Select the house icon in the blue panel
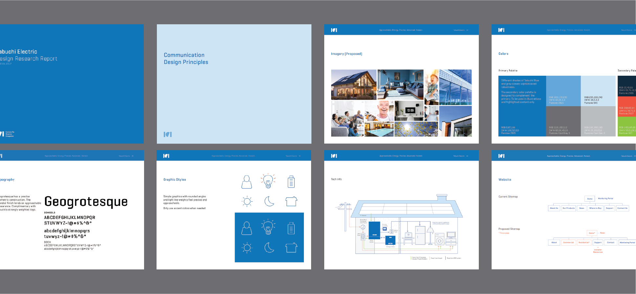Screen dimensions: 636x294 click(291, 247)
